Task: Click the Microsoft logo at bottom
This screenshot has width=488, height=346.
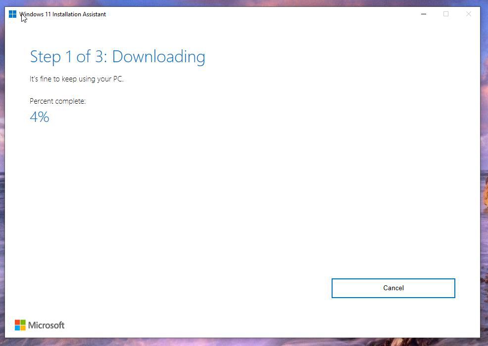Action: (x=40, y=325)
